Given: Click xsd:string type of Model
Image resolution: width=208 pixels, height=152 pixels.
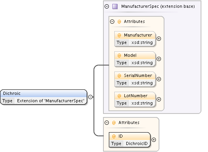Looking at the screenshot, I should [142, 63].
